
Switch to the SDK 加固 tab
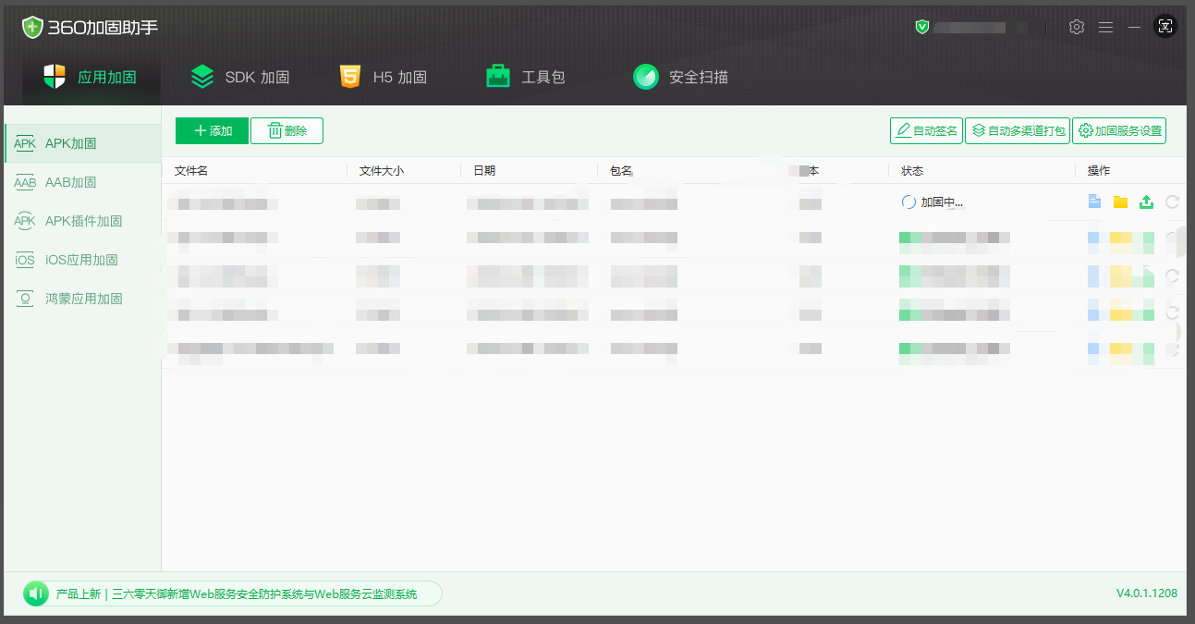(239, 77)
